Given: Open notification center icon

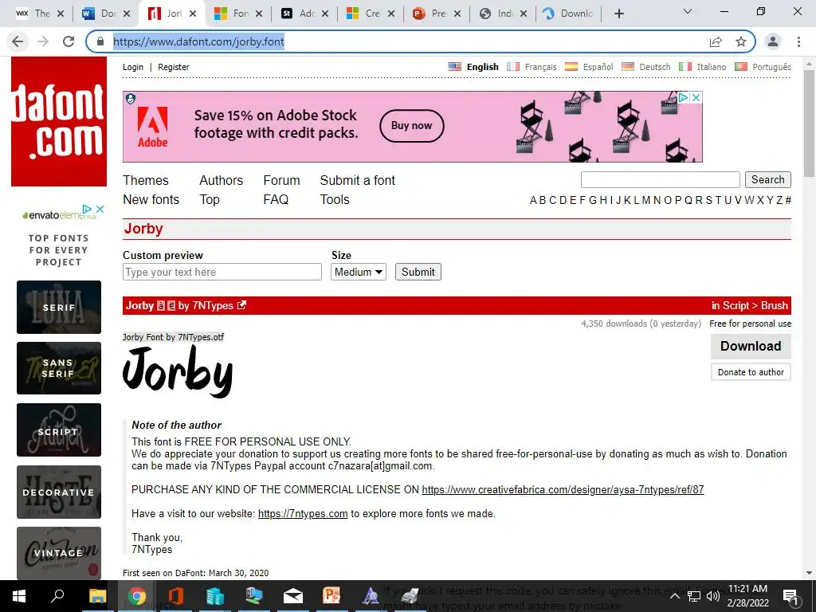Looking at the screenshot, I should click(x=790, y=596).
